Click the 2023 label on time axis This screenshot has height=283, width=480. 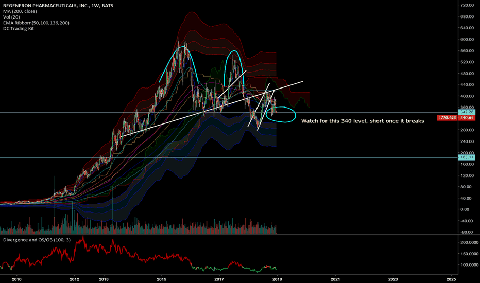tap(393, 279)
